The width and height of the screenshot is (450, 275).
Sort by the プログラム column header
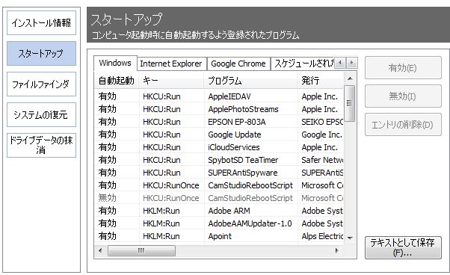250,81
